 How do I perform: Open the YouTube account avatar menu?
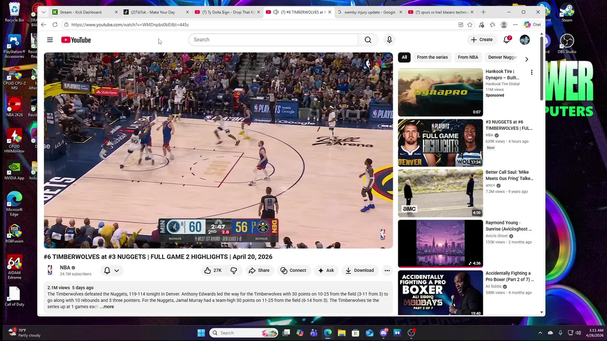click(524, 40)
